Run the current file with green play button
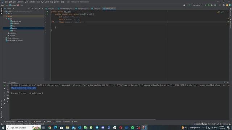This screenshot has height=130, width=232. [206, 5]
